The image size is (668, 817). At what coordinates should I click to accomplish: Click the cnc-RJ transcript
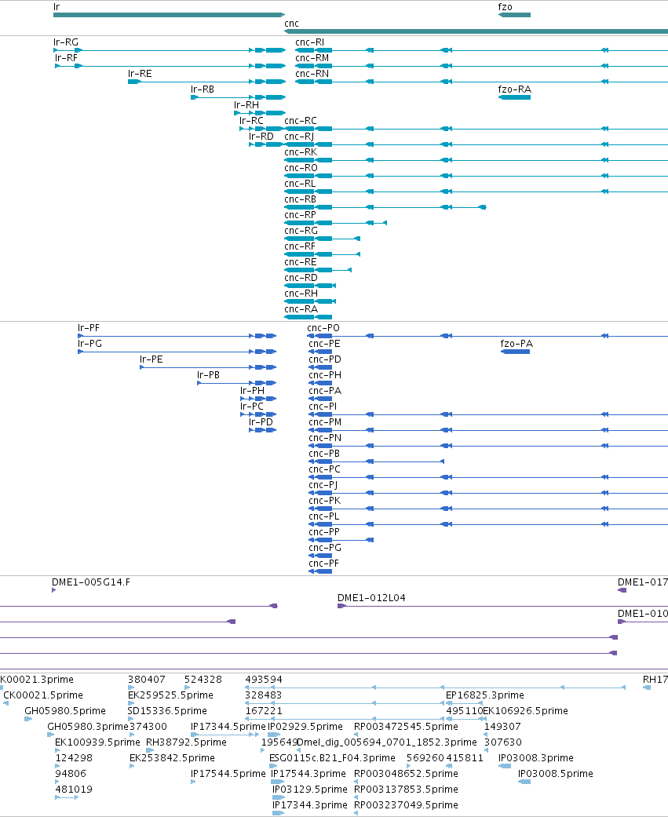(x=476, y=144)
